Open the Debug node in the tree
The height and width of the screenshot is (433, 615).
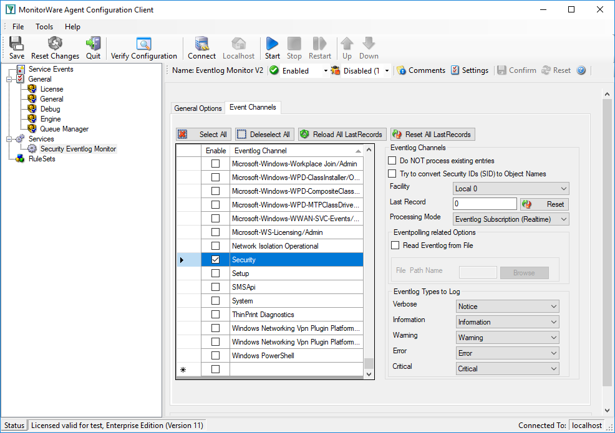50,109
